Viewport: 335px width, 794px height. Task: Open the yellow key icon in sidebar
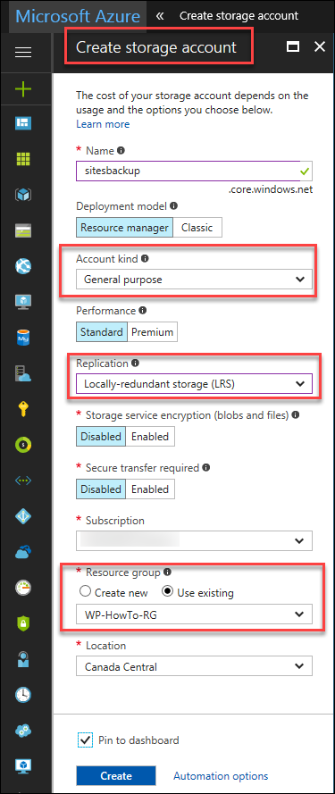pos(23,409)
